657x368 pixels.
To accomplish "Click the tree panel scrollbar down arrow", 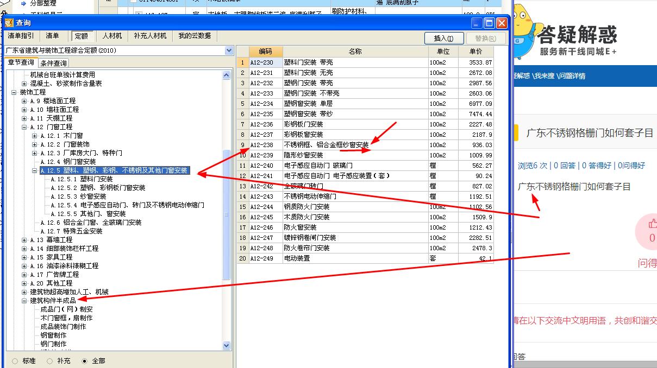I will click(227, 346).
